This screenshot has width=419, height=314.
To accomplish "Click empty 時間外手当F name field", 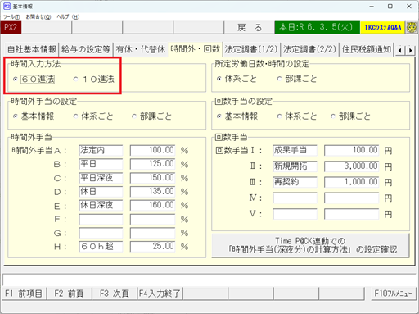I will pyautogui.click(x=101, y=219).
